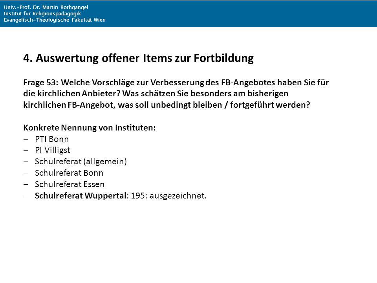The image size is (377, 283).
Task: Click 'Schulreferat Bonn' bullet text
Action: tap(69, 173)
